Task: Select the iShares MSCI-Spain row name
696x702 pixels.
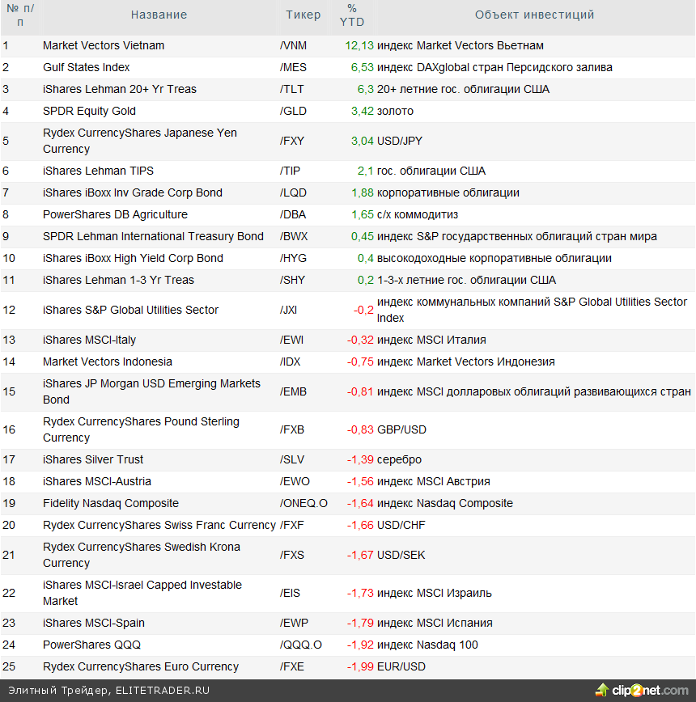Action: [94, 623]
